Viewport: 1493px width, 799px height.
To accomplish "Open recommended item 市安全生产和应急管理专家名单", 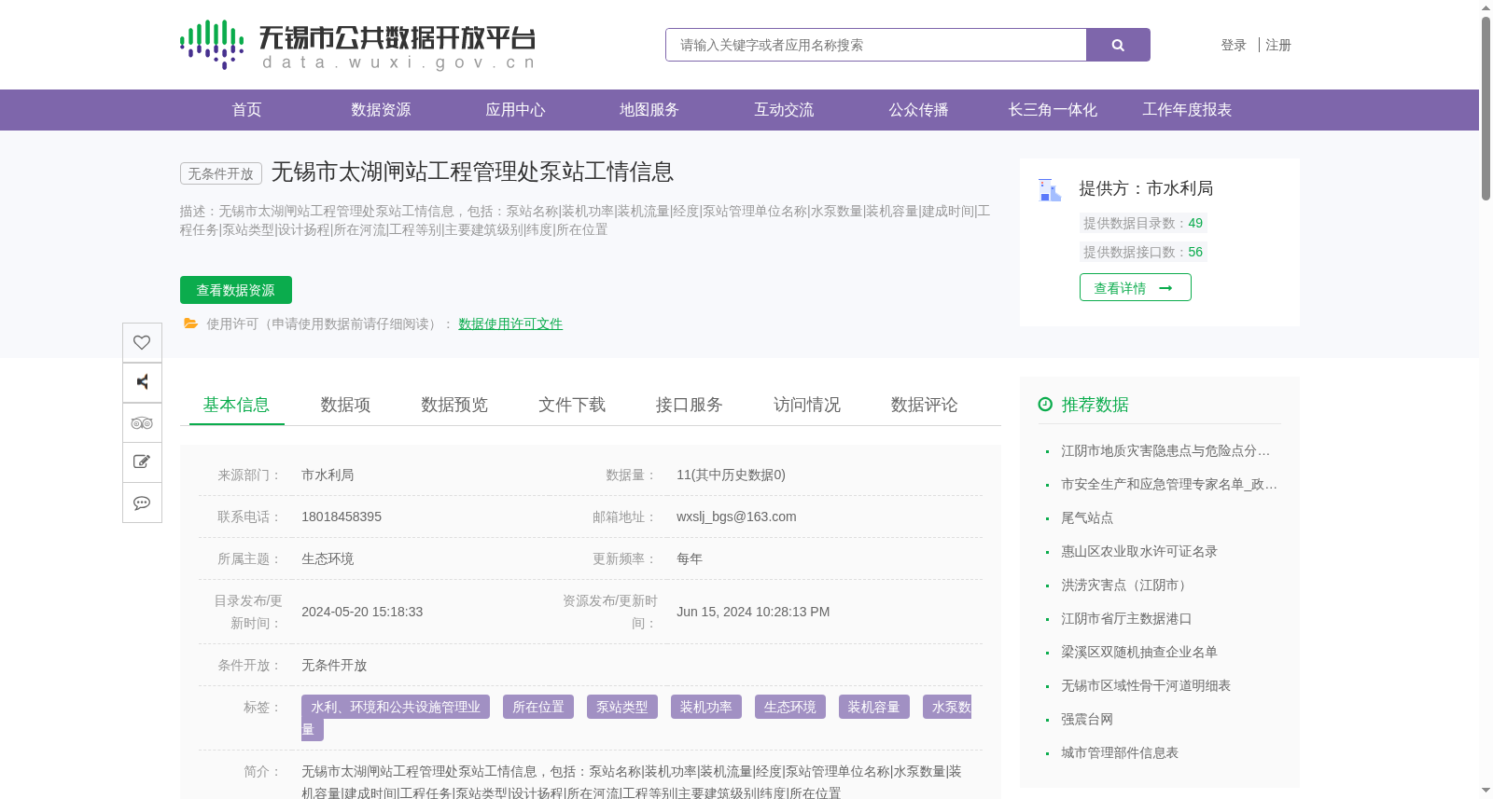I will pos(1169,484).
